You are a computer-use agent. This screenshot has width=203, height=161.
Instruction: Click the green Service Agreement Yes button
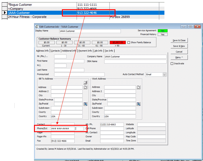pyautogui.click(x=163, y=31)
